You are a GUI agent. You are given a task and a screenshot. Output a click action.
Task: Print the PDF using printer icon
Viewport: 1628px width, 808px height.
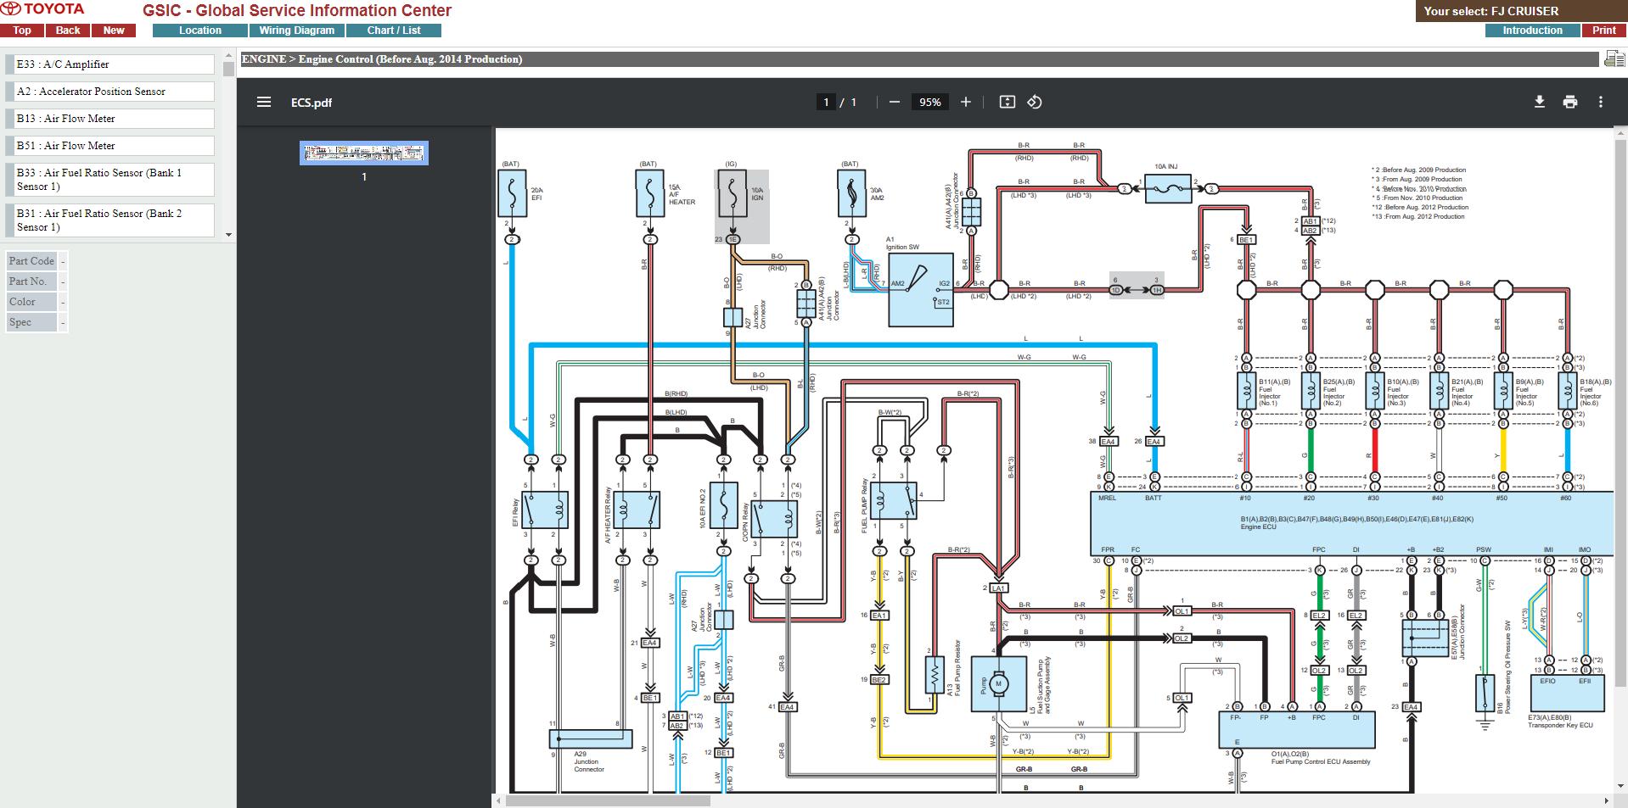coord(1569,102)
